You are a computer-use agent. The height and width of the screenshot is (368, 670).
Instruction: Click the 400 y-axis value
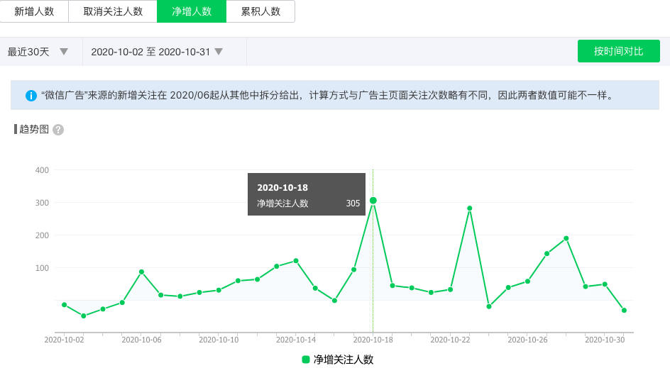pyautogui.click(x=42, y=170)
